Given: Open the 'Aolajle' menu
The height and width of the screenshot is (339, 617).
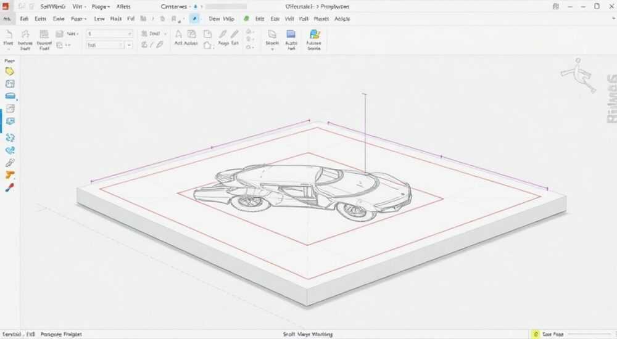Looking at the screenshot, I should click(342, 18).
